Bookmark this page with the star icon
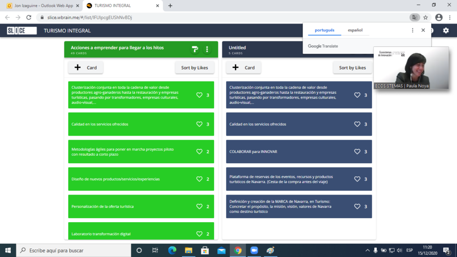This screenshot has width=457, height=257. point(426,17)
